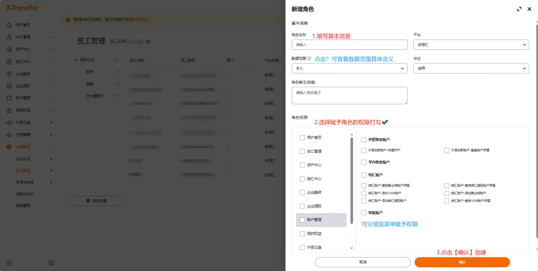Click the permission list scrollbar thumb
Screen dimensions: 538x271
(x=352, y=181)
